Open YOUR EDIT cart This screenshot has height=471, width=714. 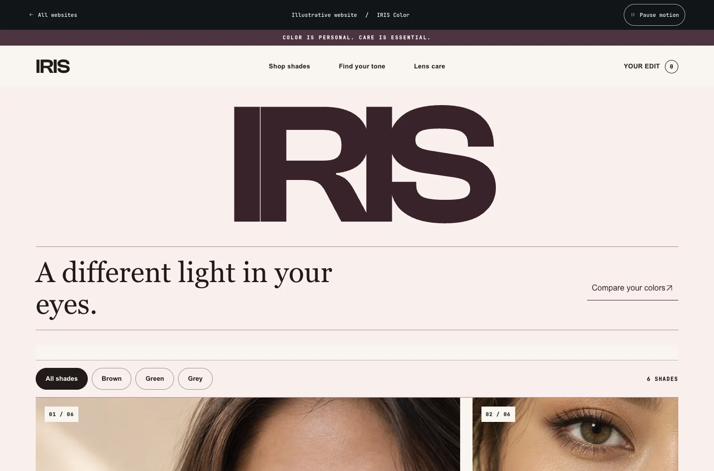click(x=651, y=66)
